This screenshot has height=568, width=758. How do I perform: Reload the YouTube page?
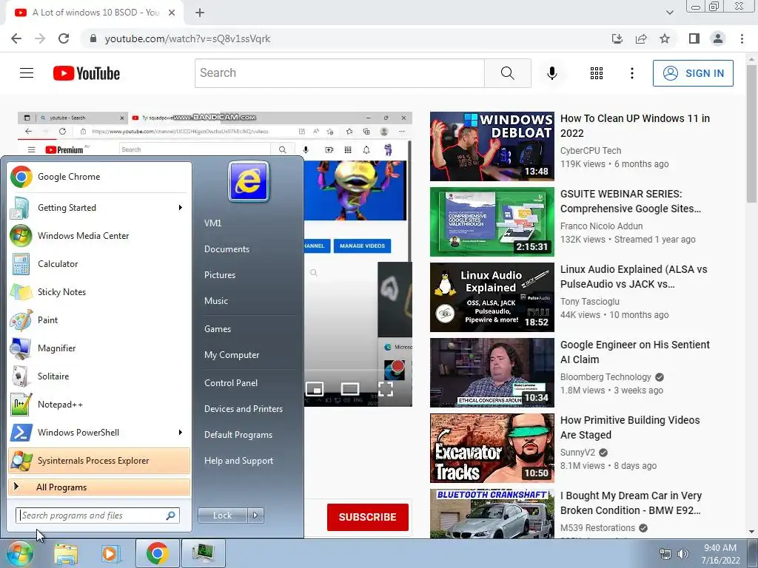point(64,38)
